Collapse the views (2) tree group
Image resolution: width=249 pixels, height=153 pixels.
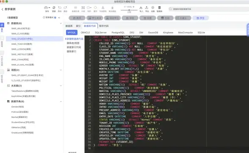(x=61, y=70)
